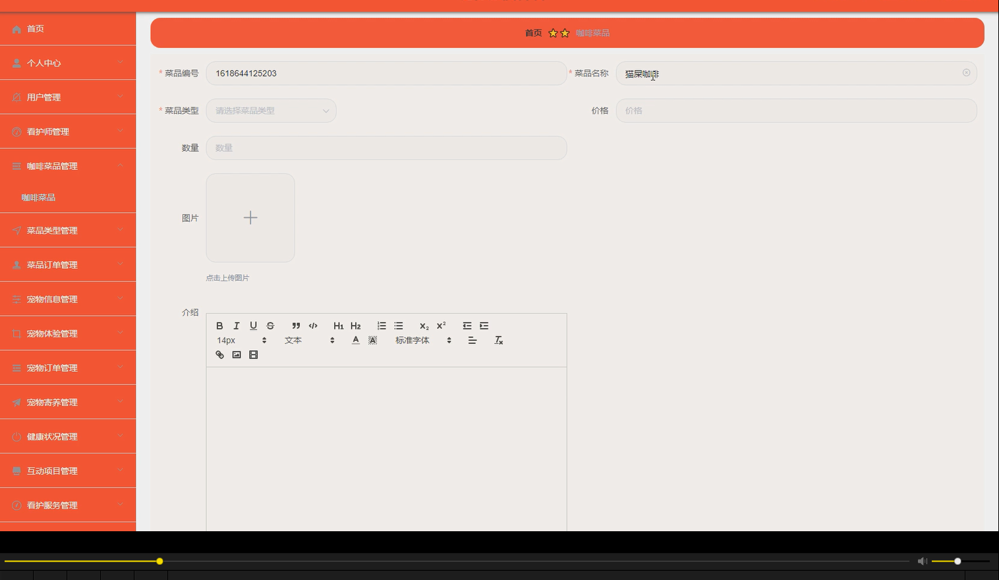Screen dimensions: 999x580
Task: Expand the 看护师管理 sidebar menu
Action: click(68, 131)
